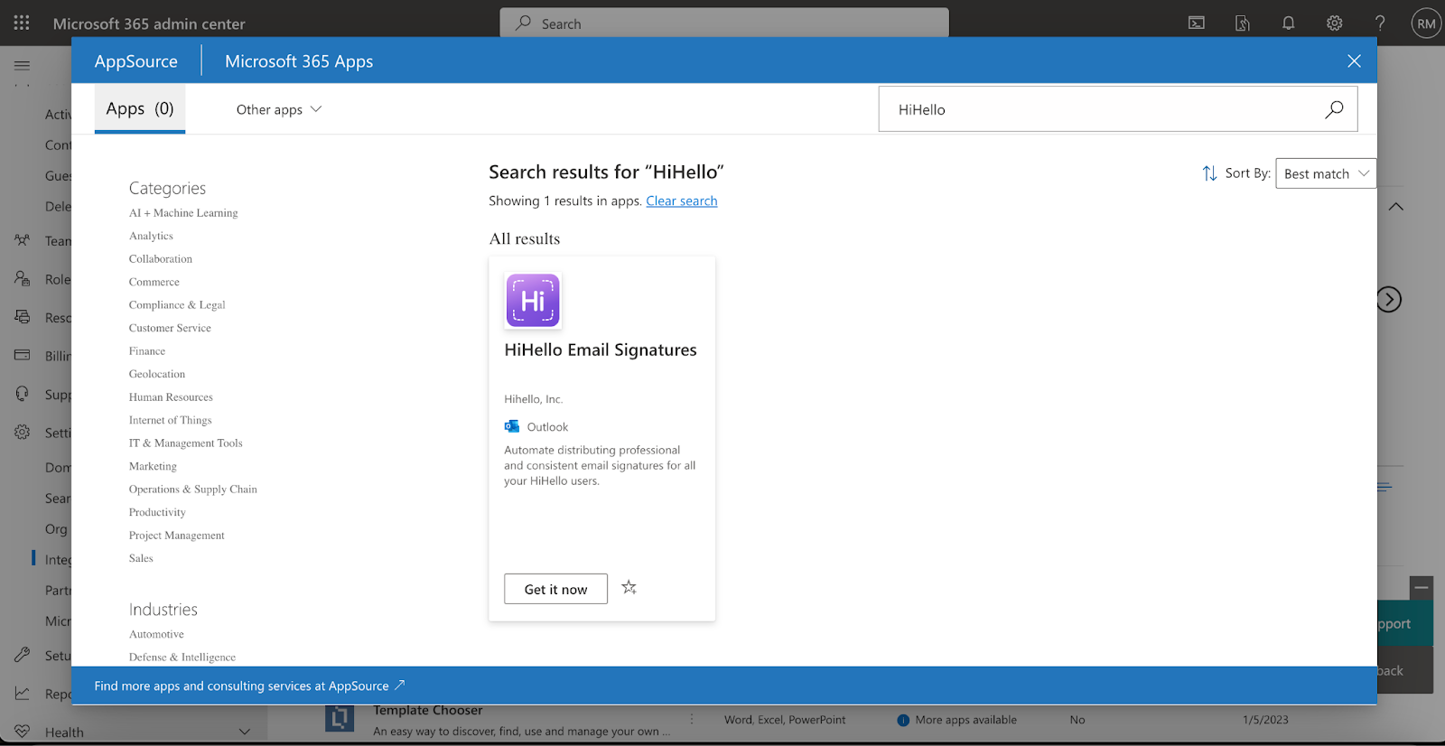This screenshot has width=1445, height=746.
Task: Filter by Automotive industry
Action: point(156,634)
